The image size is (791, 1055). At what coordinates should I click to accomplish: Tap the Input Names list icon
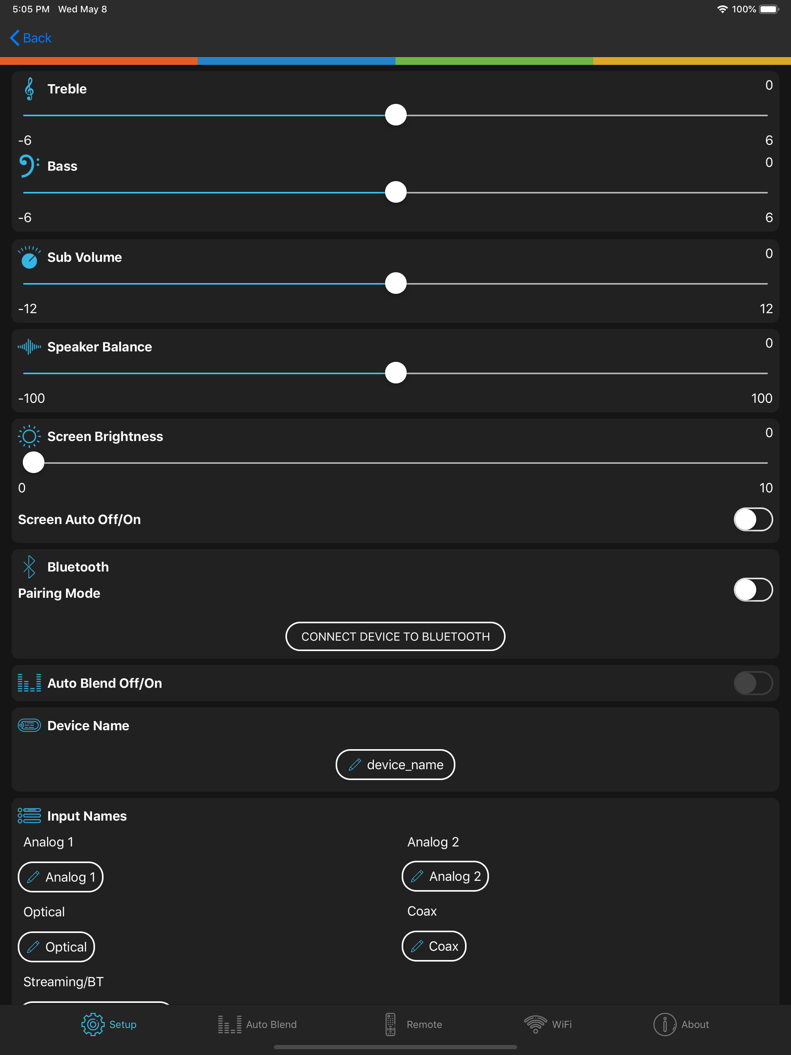point(29,816)
